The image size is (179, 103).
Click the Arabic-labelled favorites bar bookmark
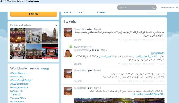coord(33,1)
